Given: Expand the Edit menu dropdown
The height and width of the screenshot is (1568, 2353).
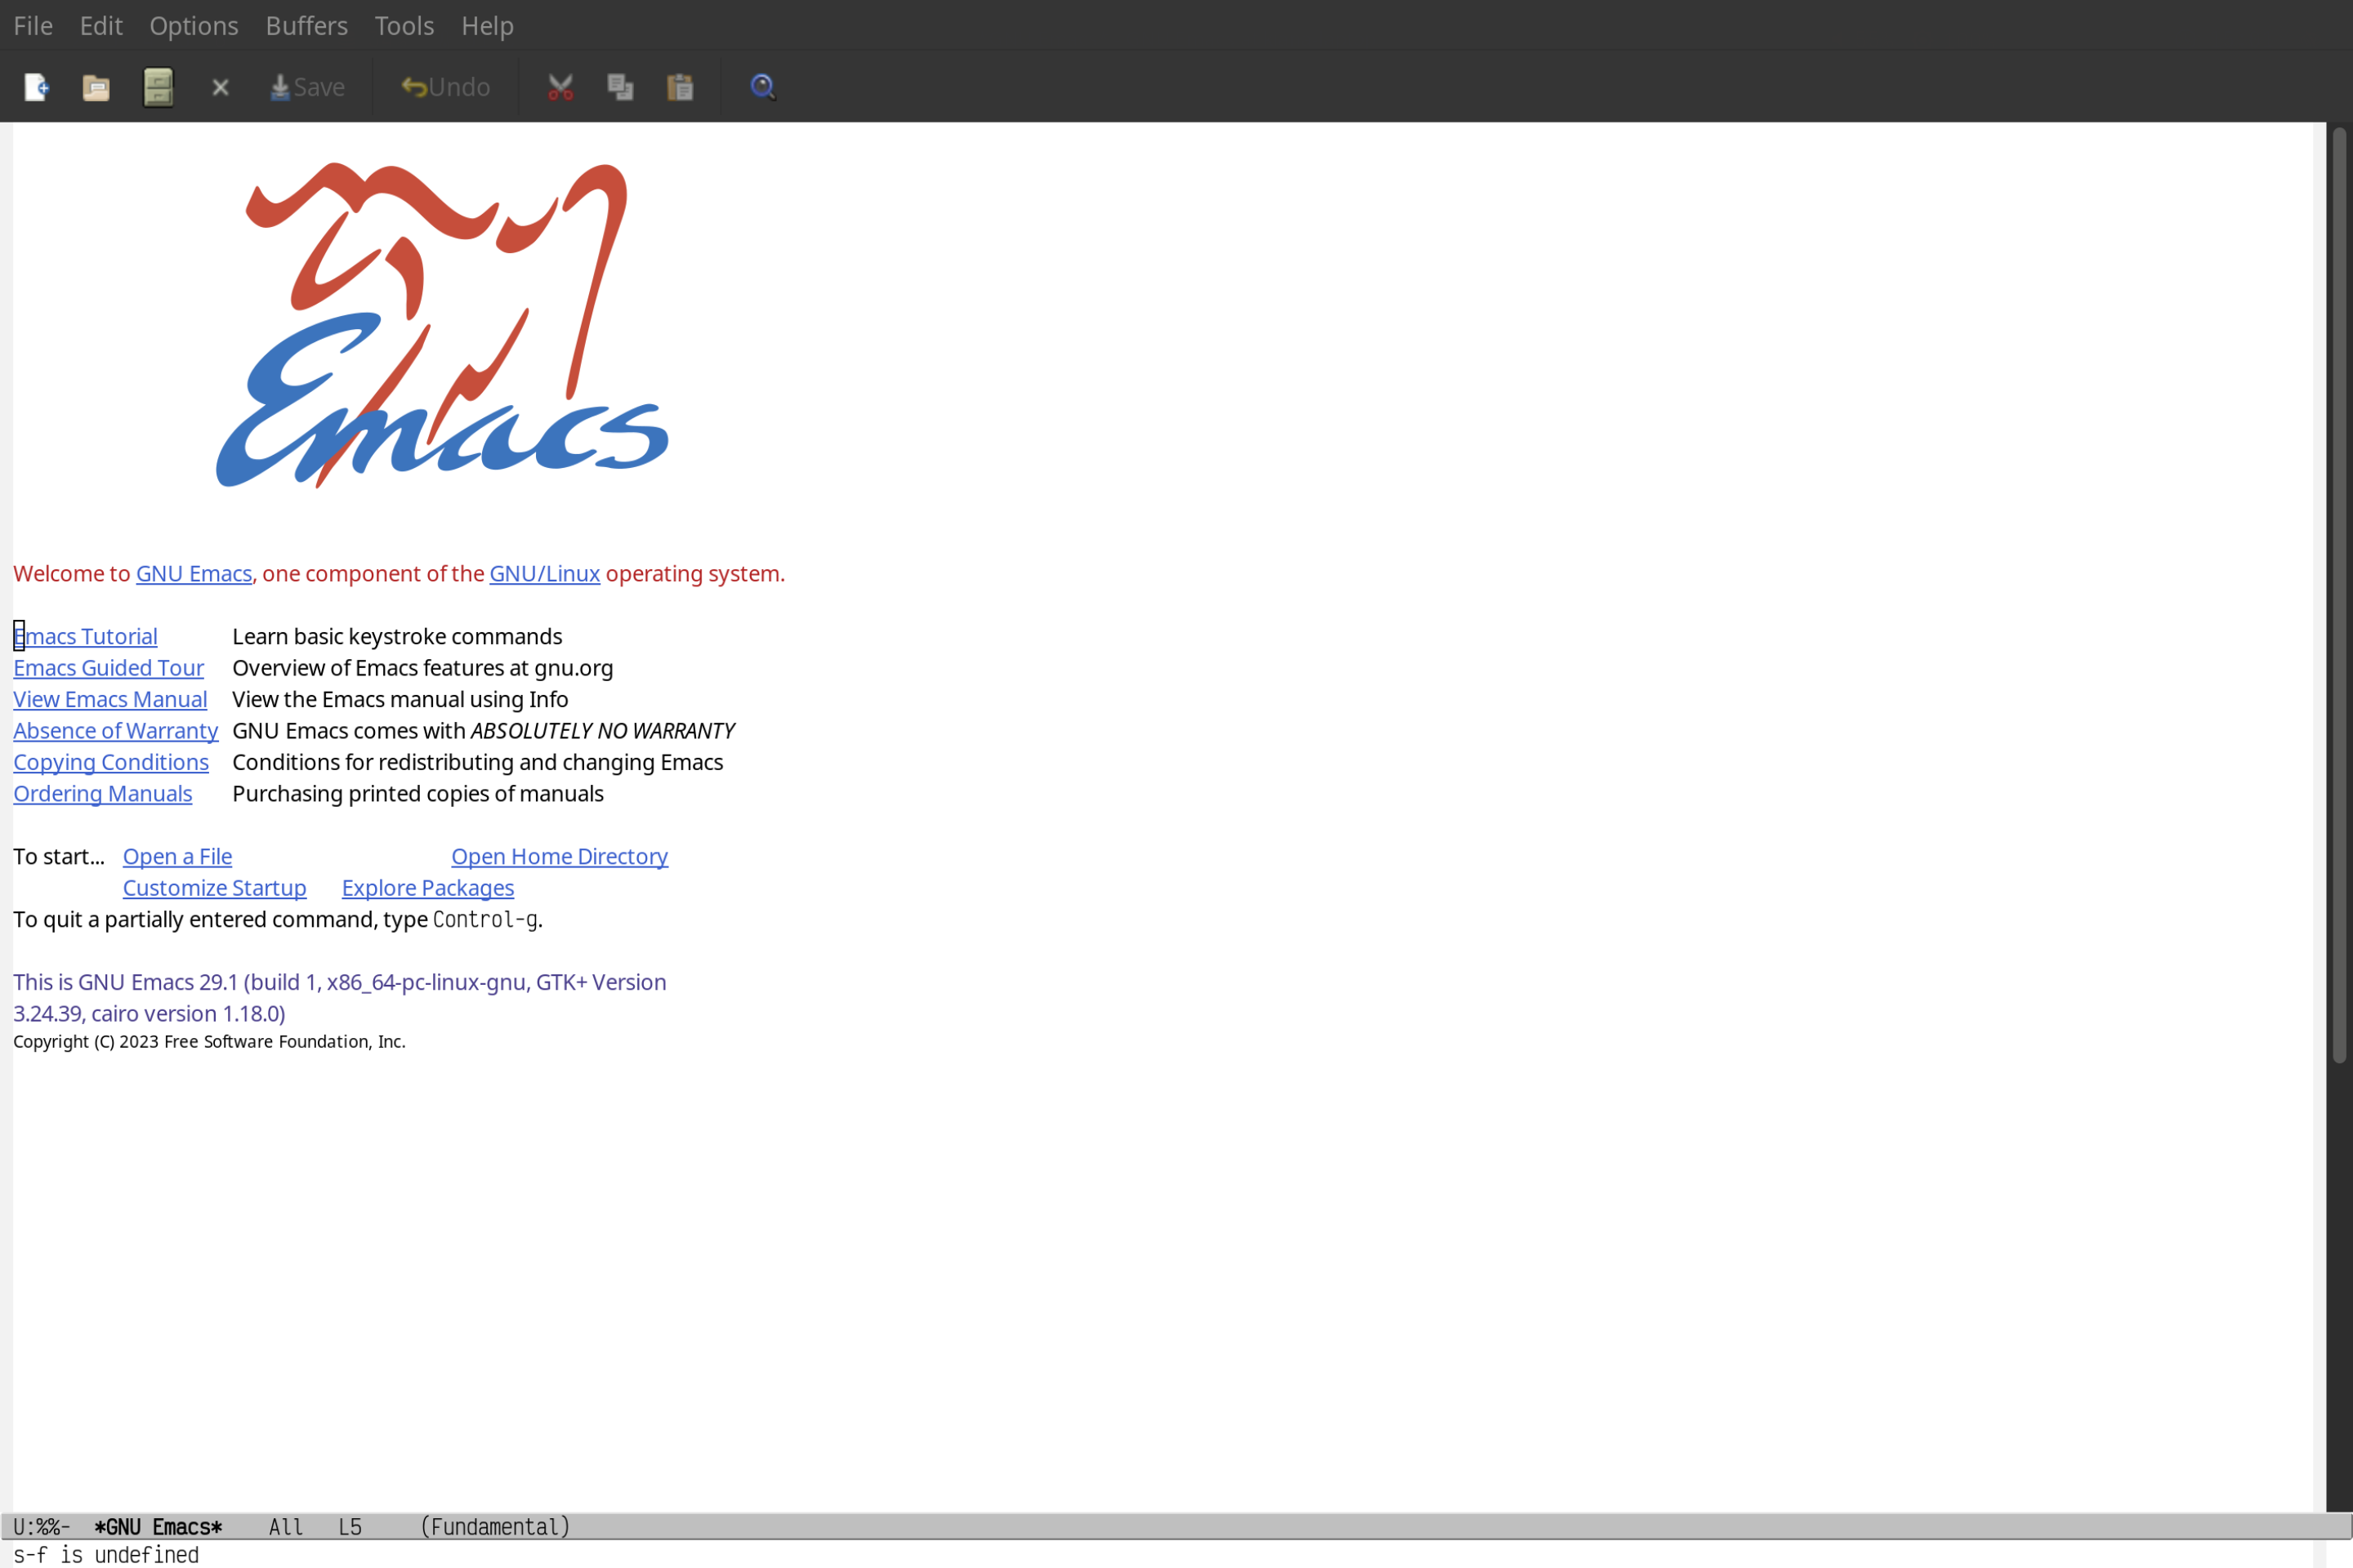Looking at the screenshot, I should coord(100,24).
